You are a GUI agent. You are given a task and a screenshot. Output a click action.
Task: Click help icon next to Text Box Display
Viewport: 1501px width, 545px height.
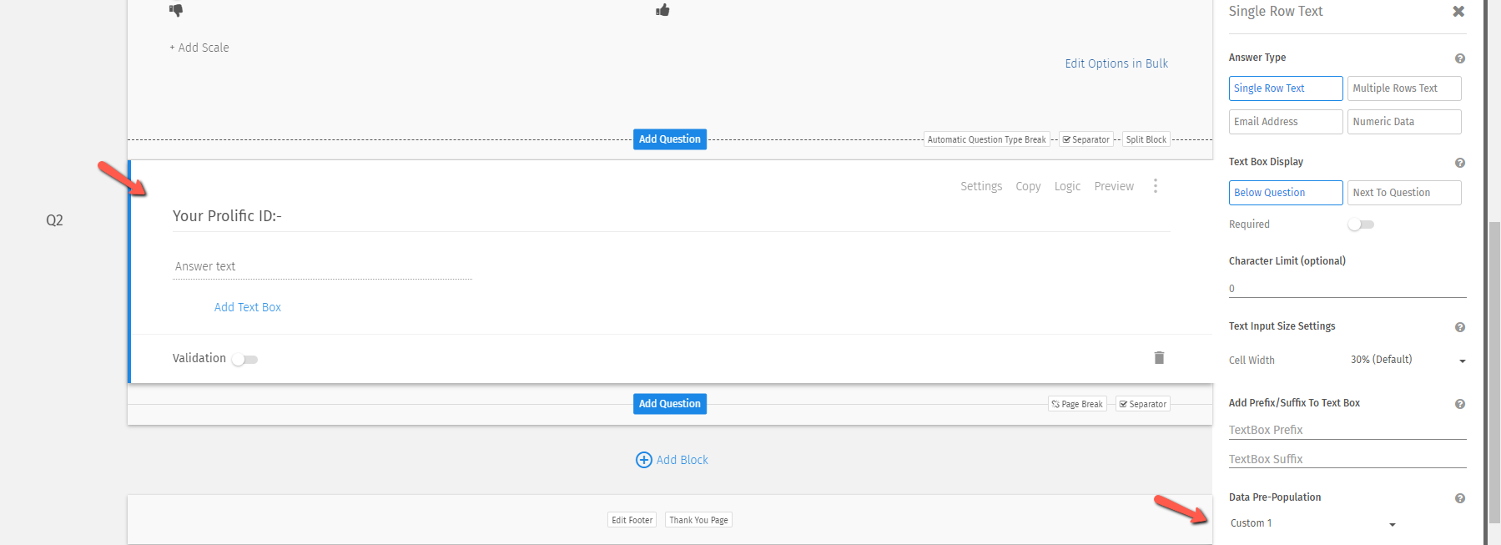tap(1459, 163)
